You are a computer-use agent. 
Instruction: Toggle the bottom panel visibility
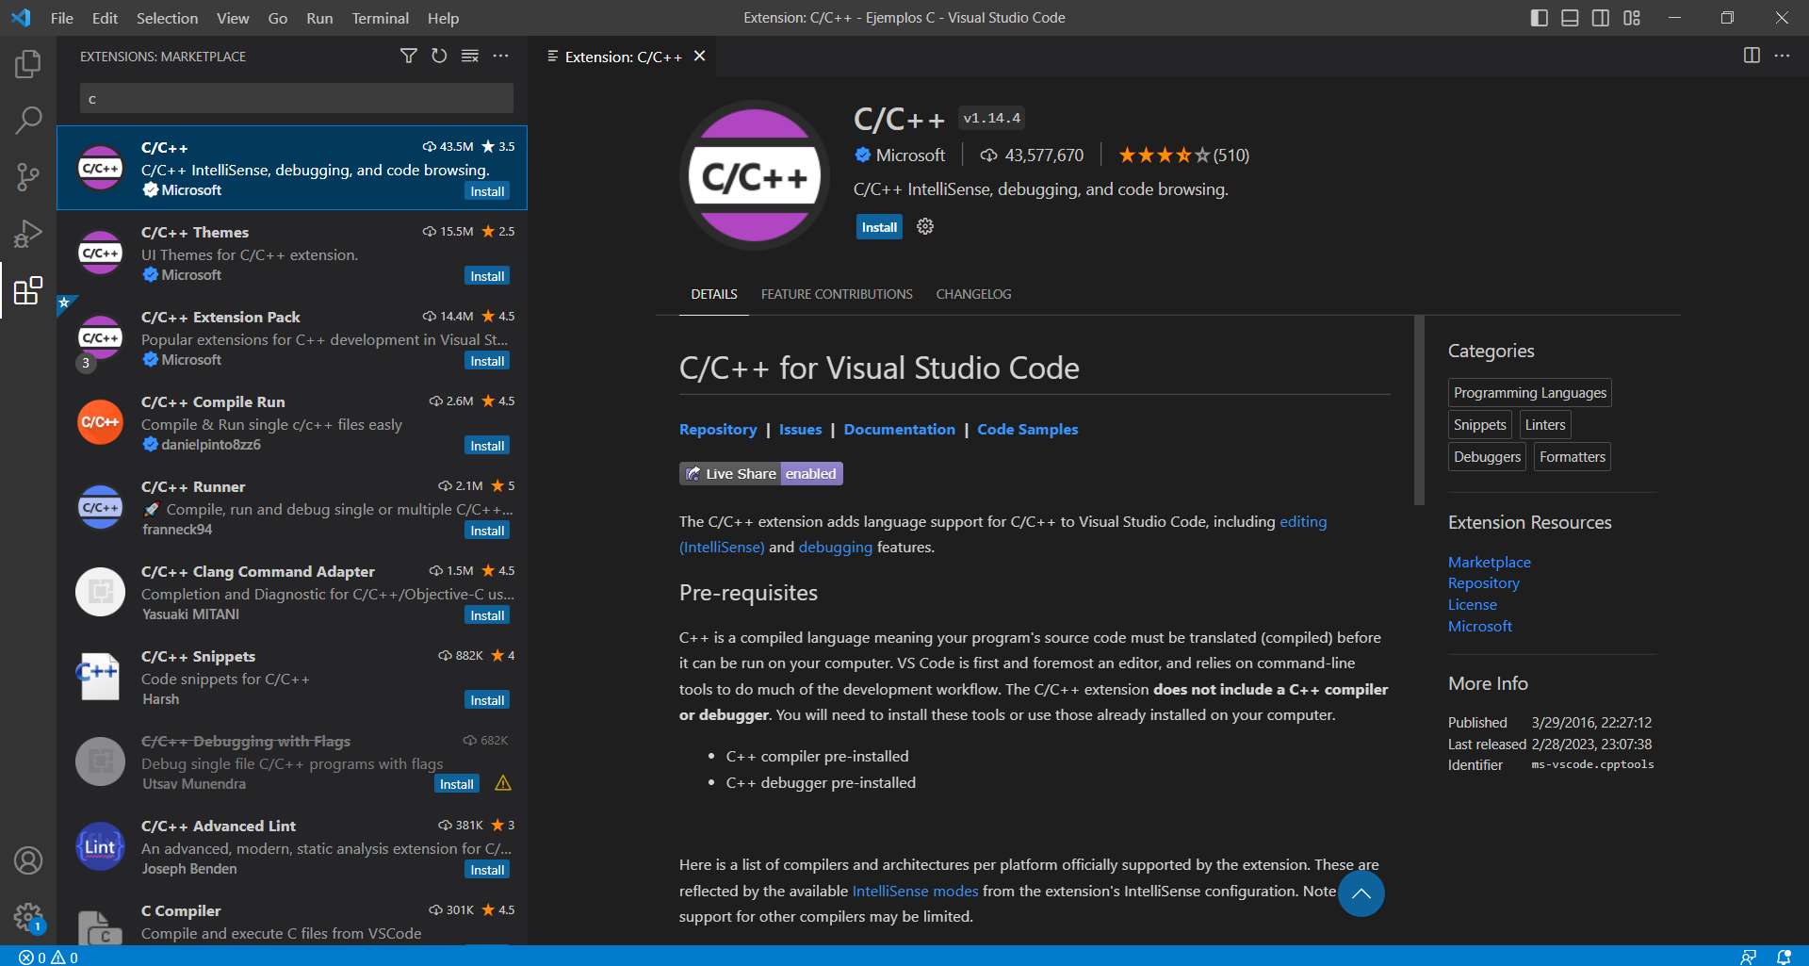point(1570,17)
